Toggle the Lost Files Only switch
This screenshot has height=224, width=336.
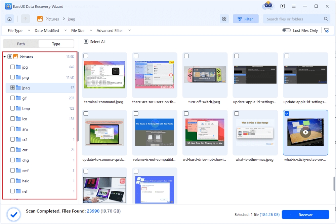[286, 30]
